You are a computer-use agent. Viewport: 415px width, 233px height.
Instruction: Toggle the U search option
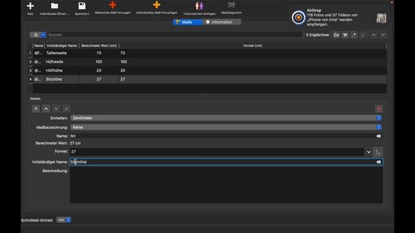[362, 34]
